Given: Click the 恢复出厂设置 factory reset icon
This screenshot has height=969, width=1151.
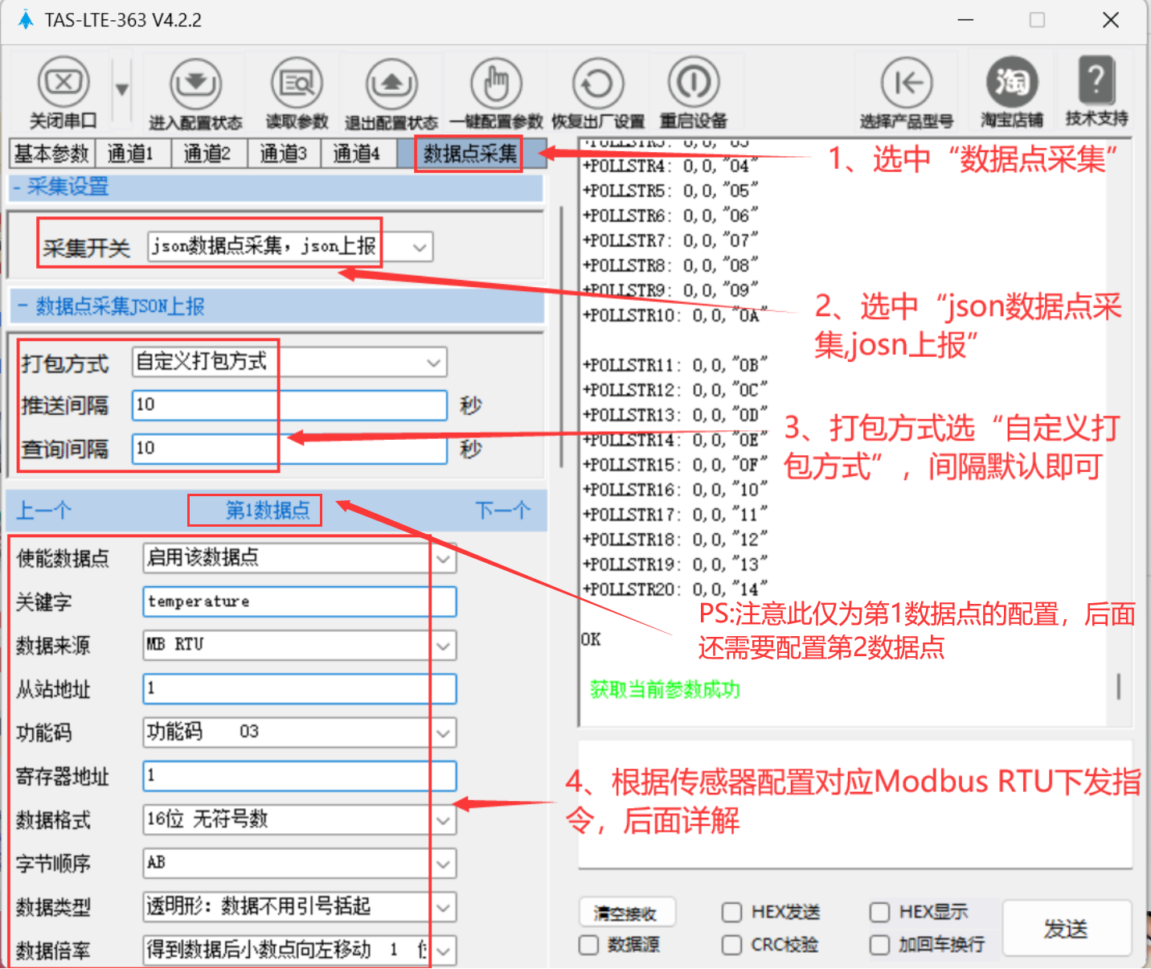Looking at the screenshot, I should [x=597, y=83].
